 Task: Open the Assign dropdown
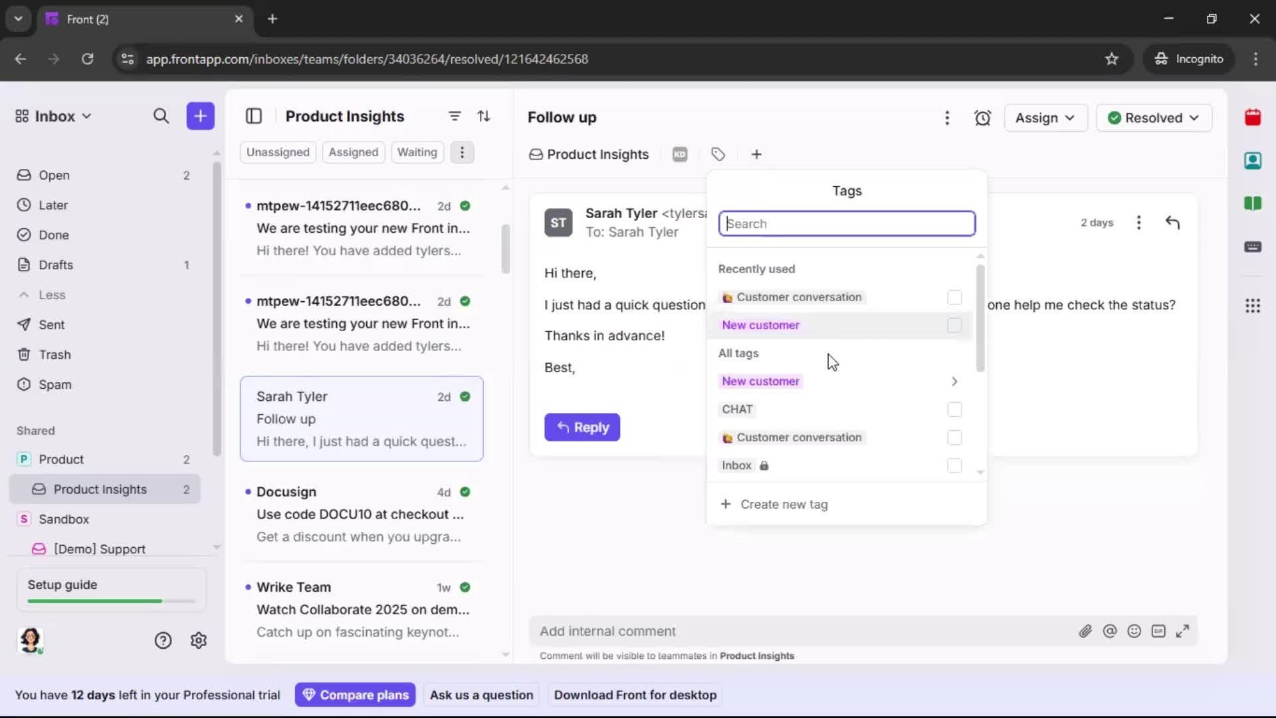coord(1045,118)
